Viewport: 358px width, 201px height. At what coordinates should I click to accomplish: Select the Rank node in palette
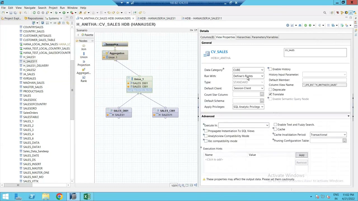[84, 79]
